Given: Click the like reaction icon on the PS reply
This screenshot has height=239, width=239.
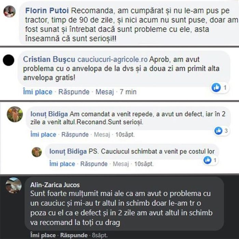Looking at the screenshot, I should point(207,160).
